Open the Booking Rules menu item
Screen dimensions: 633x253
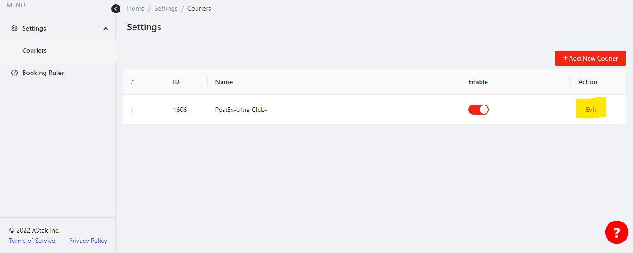pyautogui.click(x=43, y=73)
